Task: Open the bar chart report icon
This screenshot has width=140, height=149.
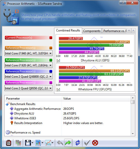Action: point(38,143)
